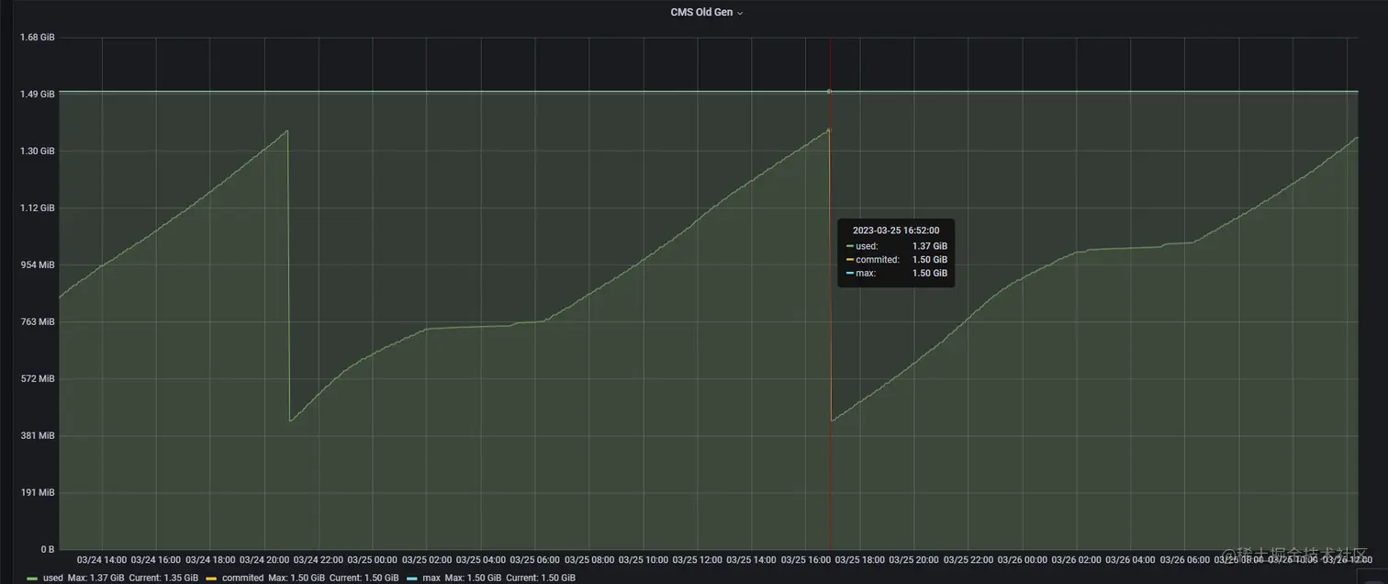1388x584 pixels.
Task: Click 'Current: 1.35 GiB' in the used legend
Action: 163,578
